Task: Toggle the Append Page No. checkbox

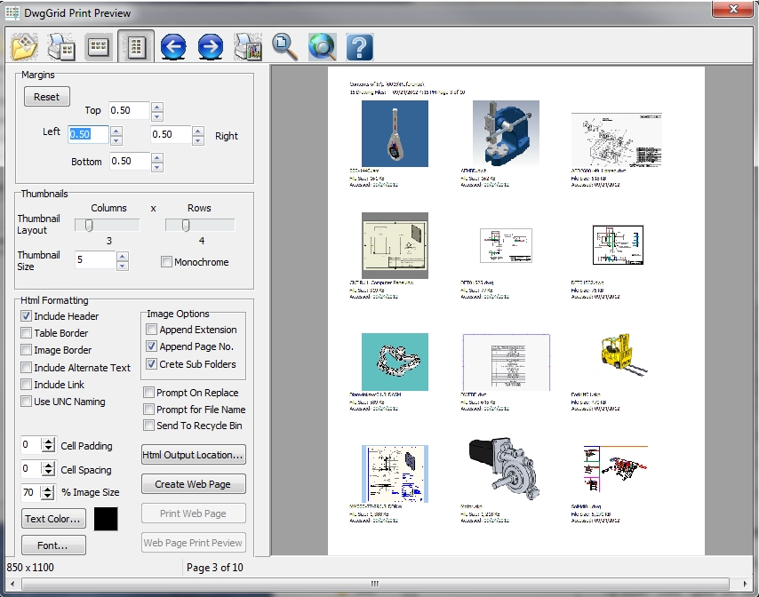Action: (152, 346)
